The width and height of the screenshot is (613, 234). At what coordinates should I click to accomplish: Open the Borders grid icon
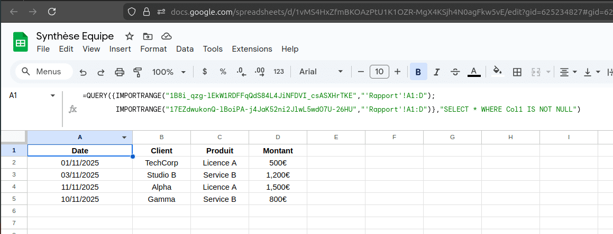coord(517,72)
